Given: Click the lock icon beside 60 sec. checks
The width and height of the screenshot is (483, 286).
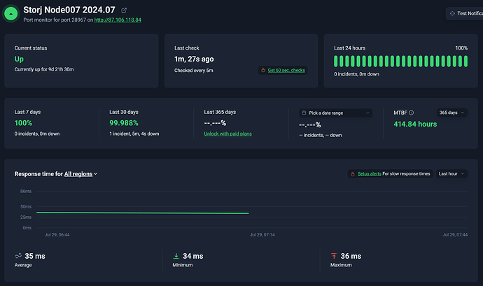Looking at the screenshot, I should (x=263, y=70).
